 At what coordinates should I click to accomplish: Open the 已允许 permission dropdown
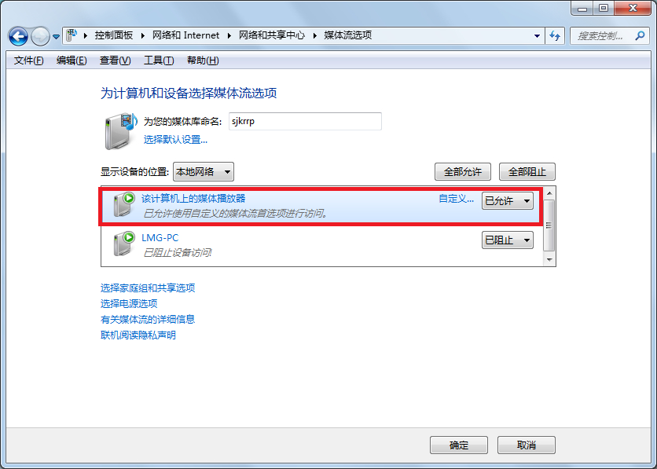pos(508,201)
